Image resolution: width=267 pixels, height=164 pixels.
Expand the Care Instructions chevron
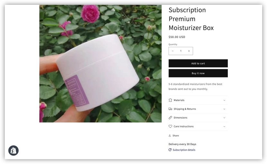(224, 126)
